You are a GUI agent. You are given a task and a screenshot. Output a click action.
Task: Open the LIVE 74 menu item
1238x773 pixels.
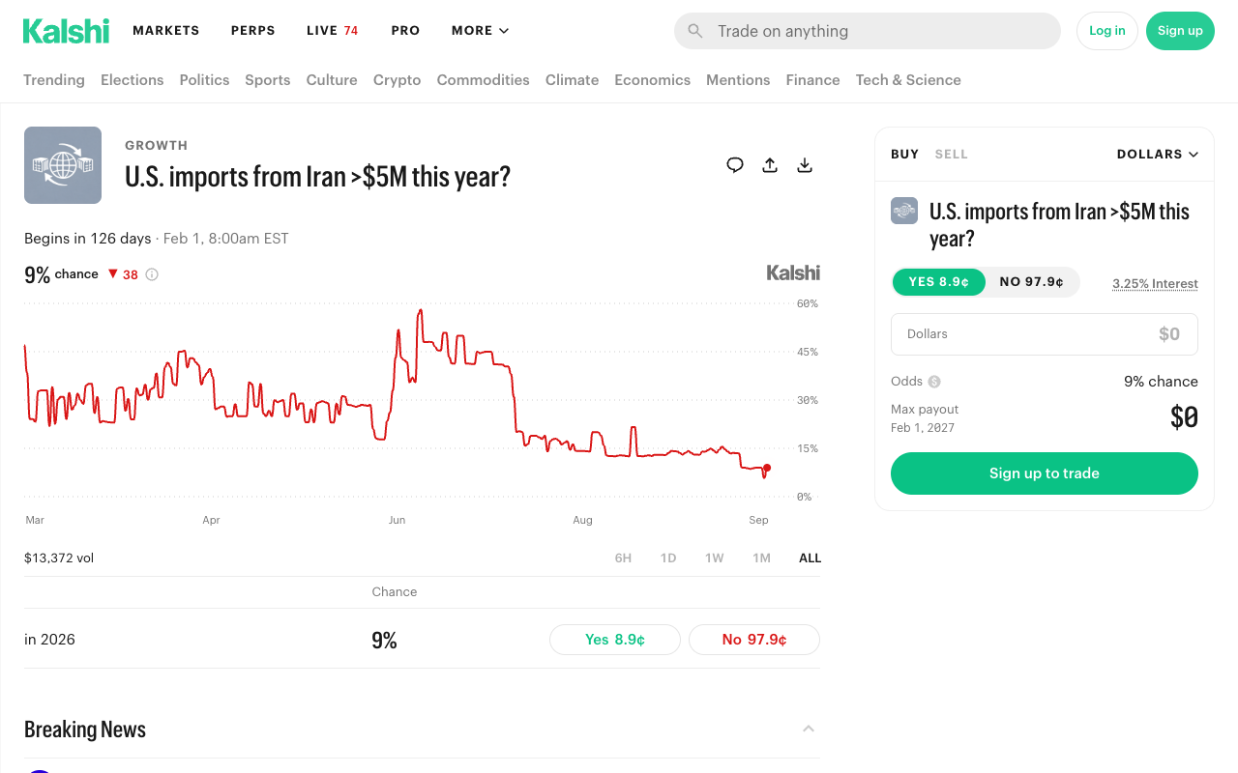click(x=333, y=31)
